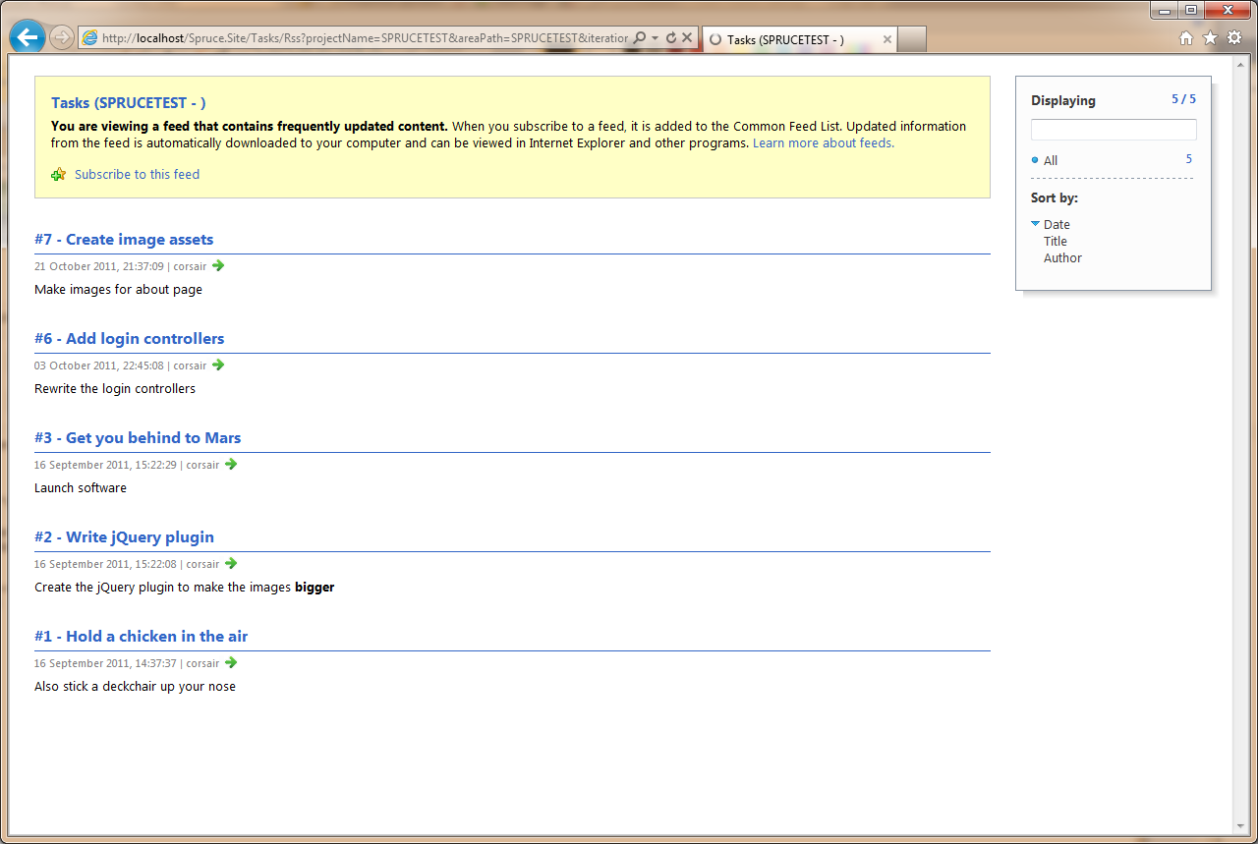Minimize the browser window
The height and width of the screenshot is (844, 1258).
tap(1164, 10)
